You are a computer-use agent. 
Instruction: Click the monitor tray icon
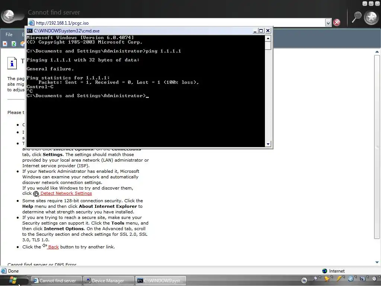(362, 279)
